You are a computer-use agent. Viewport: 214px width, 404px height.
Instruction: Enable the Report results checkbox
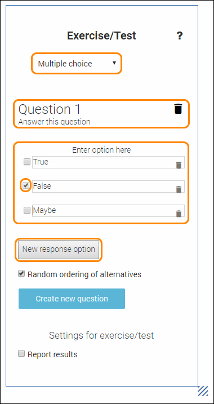(x=21, y=353)
